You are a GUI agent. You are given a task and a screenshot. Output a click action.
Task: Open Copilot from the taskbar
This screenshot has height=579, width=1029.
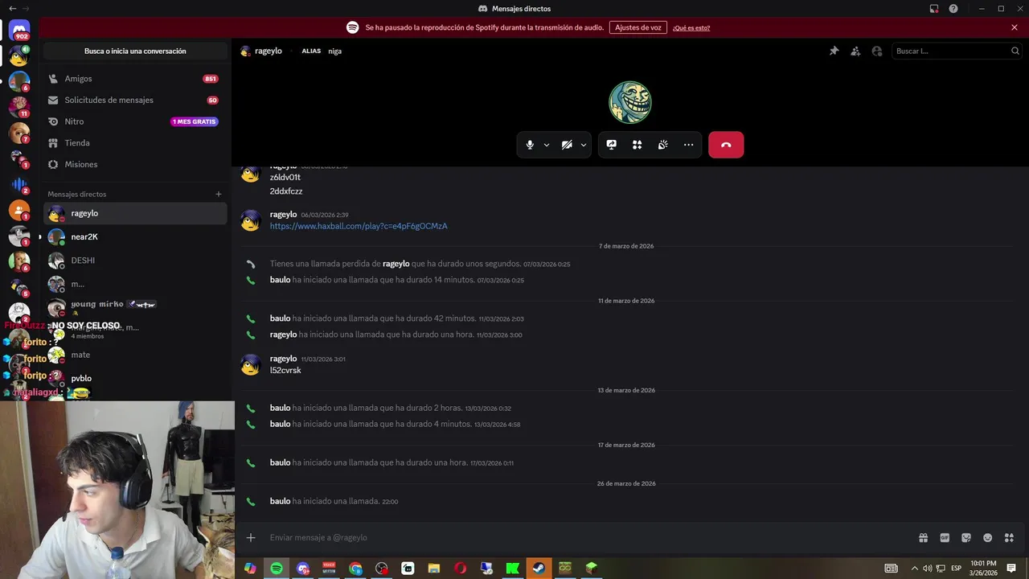pyautogui.click(x=250, y=569)
